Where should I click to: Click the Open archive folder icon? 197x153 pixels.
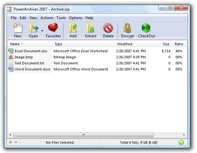tap(33, 28)
